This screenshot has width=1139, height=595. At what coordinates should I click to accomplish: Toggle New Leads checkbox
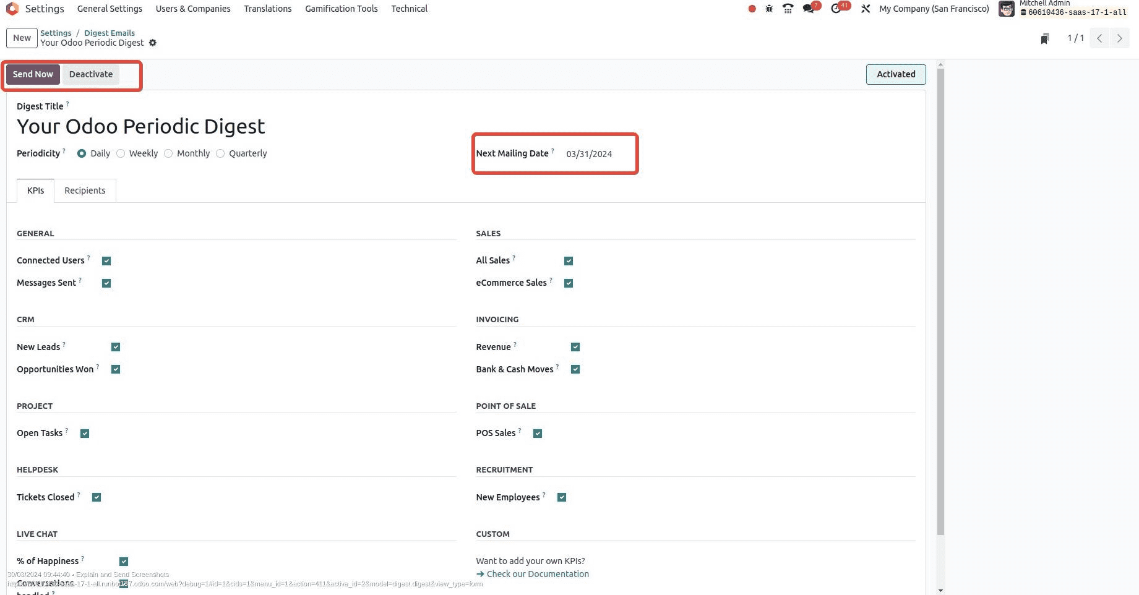[116, 347]
